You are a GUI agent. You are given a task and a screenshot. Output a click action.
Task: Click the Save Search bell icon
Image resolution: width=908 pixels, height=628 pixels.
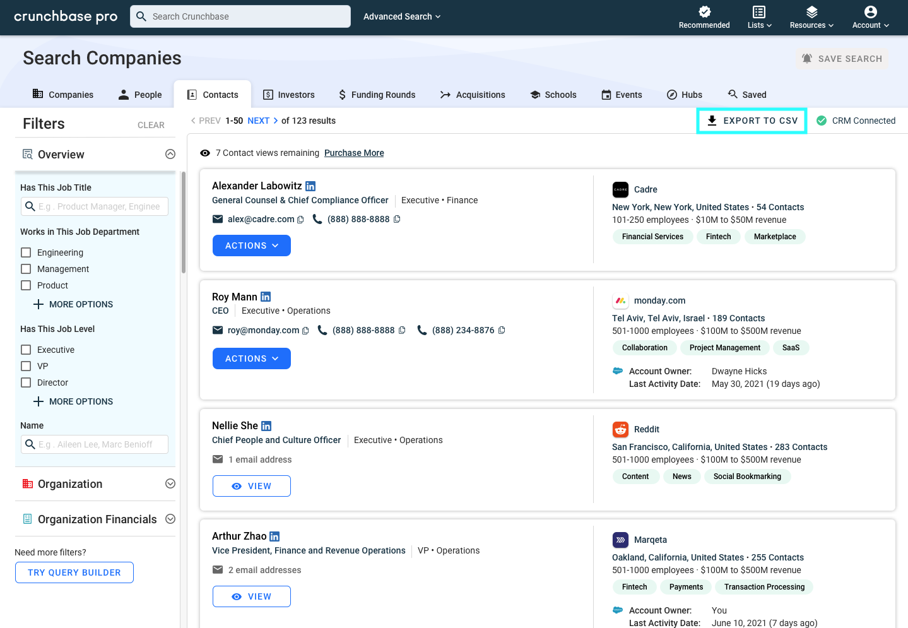point(807,59)
